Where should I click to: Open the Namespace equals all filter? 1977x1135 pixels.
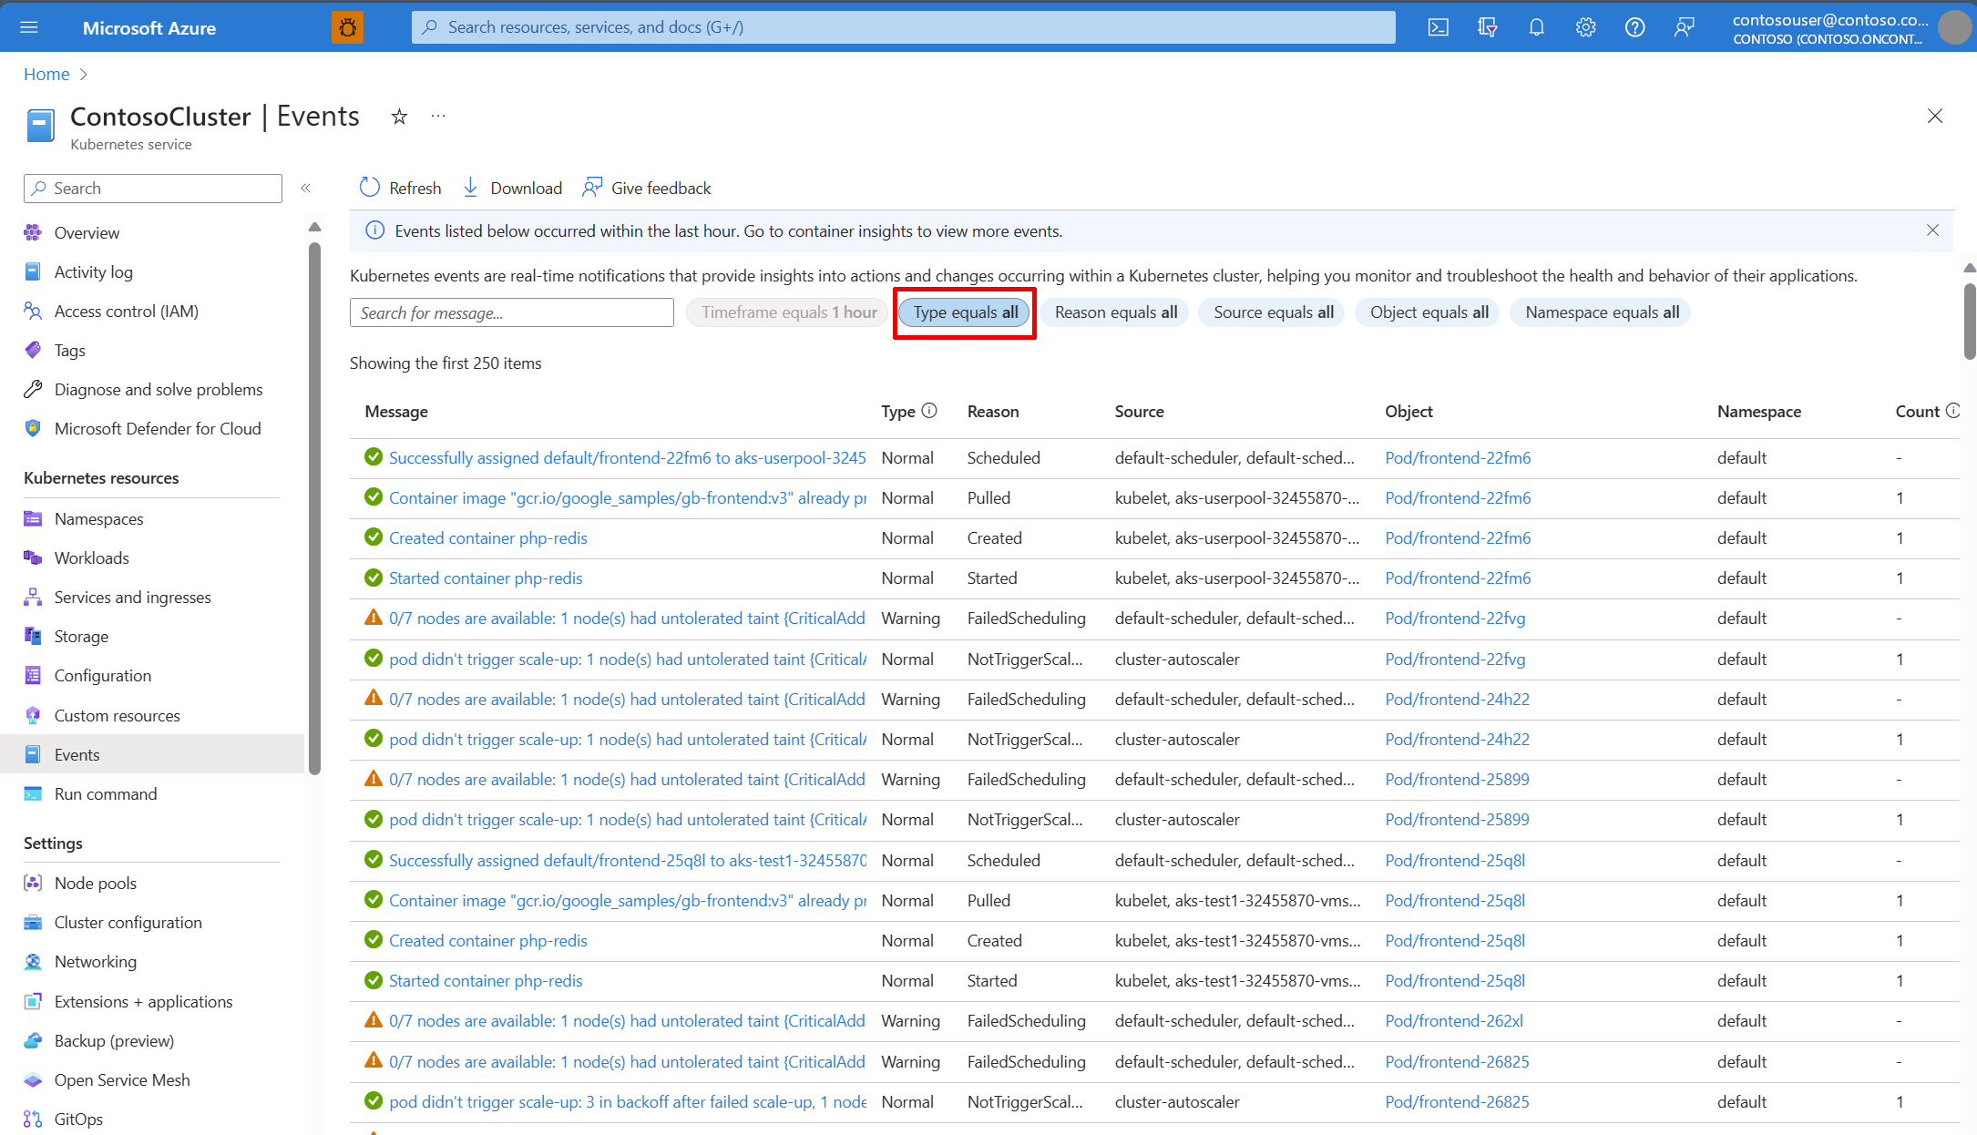point(1601,312)
